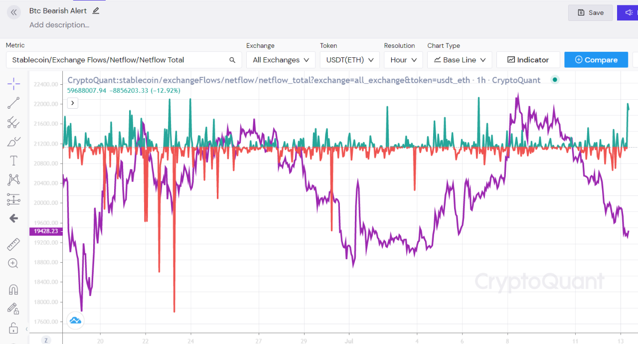638x344 pixels.
Task: Click the Z timezone button
Action: [46, 340]
